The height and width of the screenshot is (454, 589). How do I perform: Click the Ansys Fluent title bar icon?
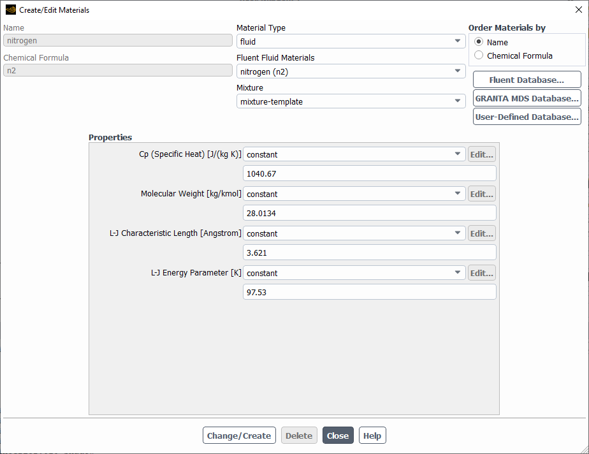coord(11,10)
